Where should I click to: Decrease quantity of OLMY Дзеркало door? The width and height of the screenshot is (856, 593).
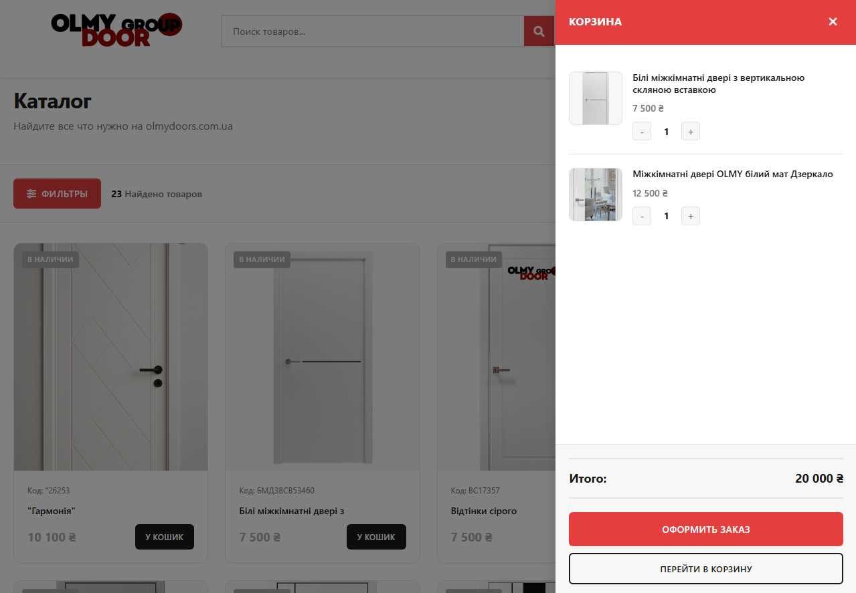[x=642, y=216]
